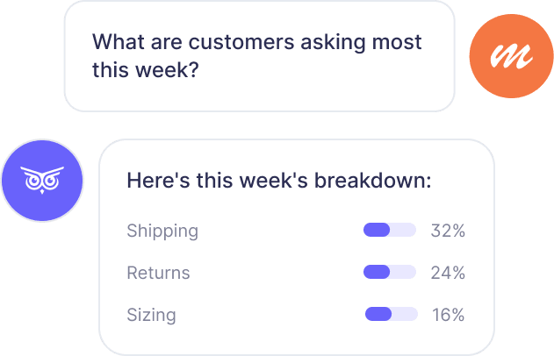Click the "Here's this week's breakdown" heading
This screenshot has height=356, width=554.
click(279, 181)
